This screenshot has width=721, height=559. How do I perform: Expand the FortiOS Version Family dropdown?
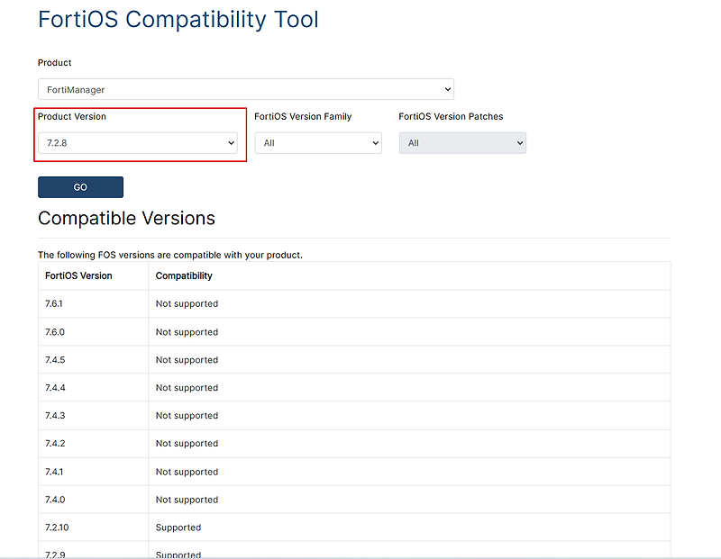[x=317, y=142]
